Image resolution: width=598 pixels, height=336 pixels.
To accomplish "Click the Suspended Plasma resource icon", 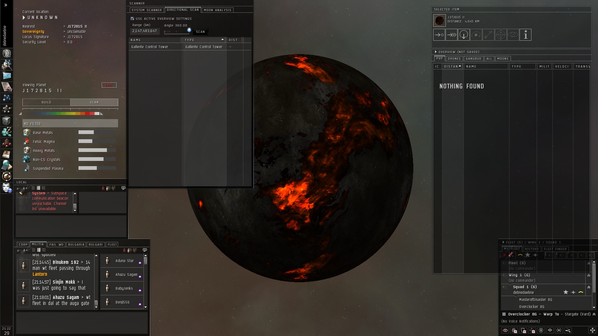I will [27, 168].
